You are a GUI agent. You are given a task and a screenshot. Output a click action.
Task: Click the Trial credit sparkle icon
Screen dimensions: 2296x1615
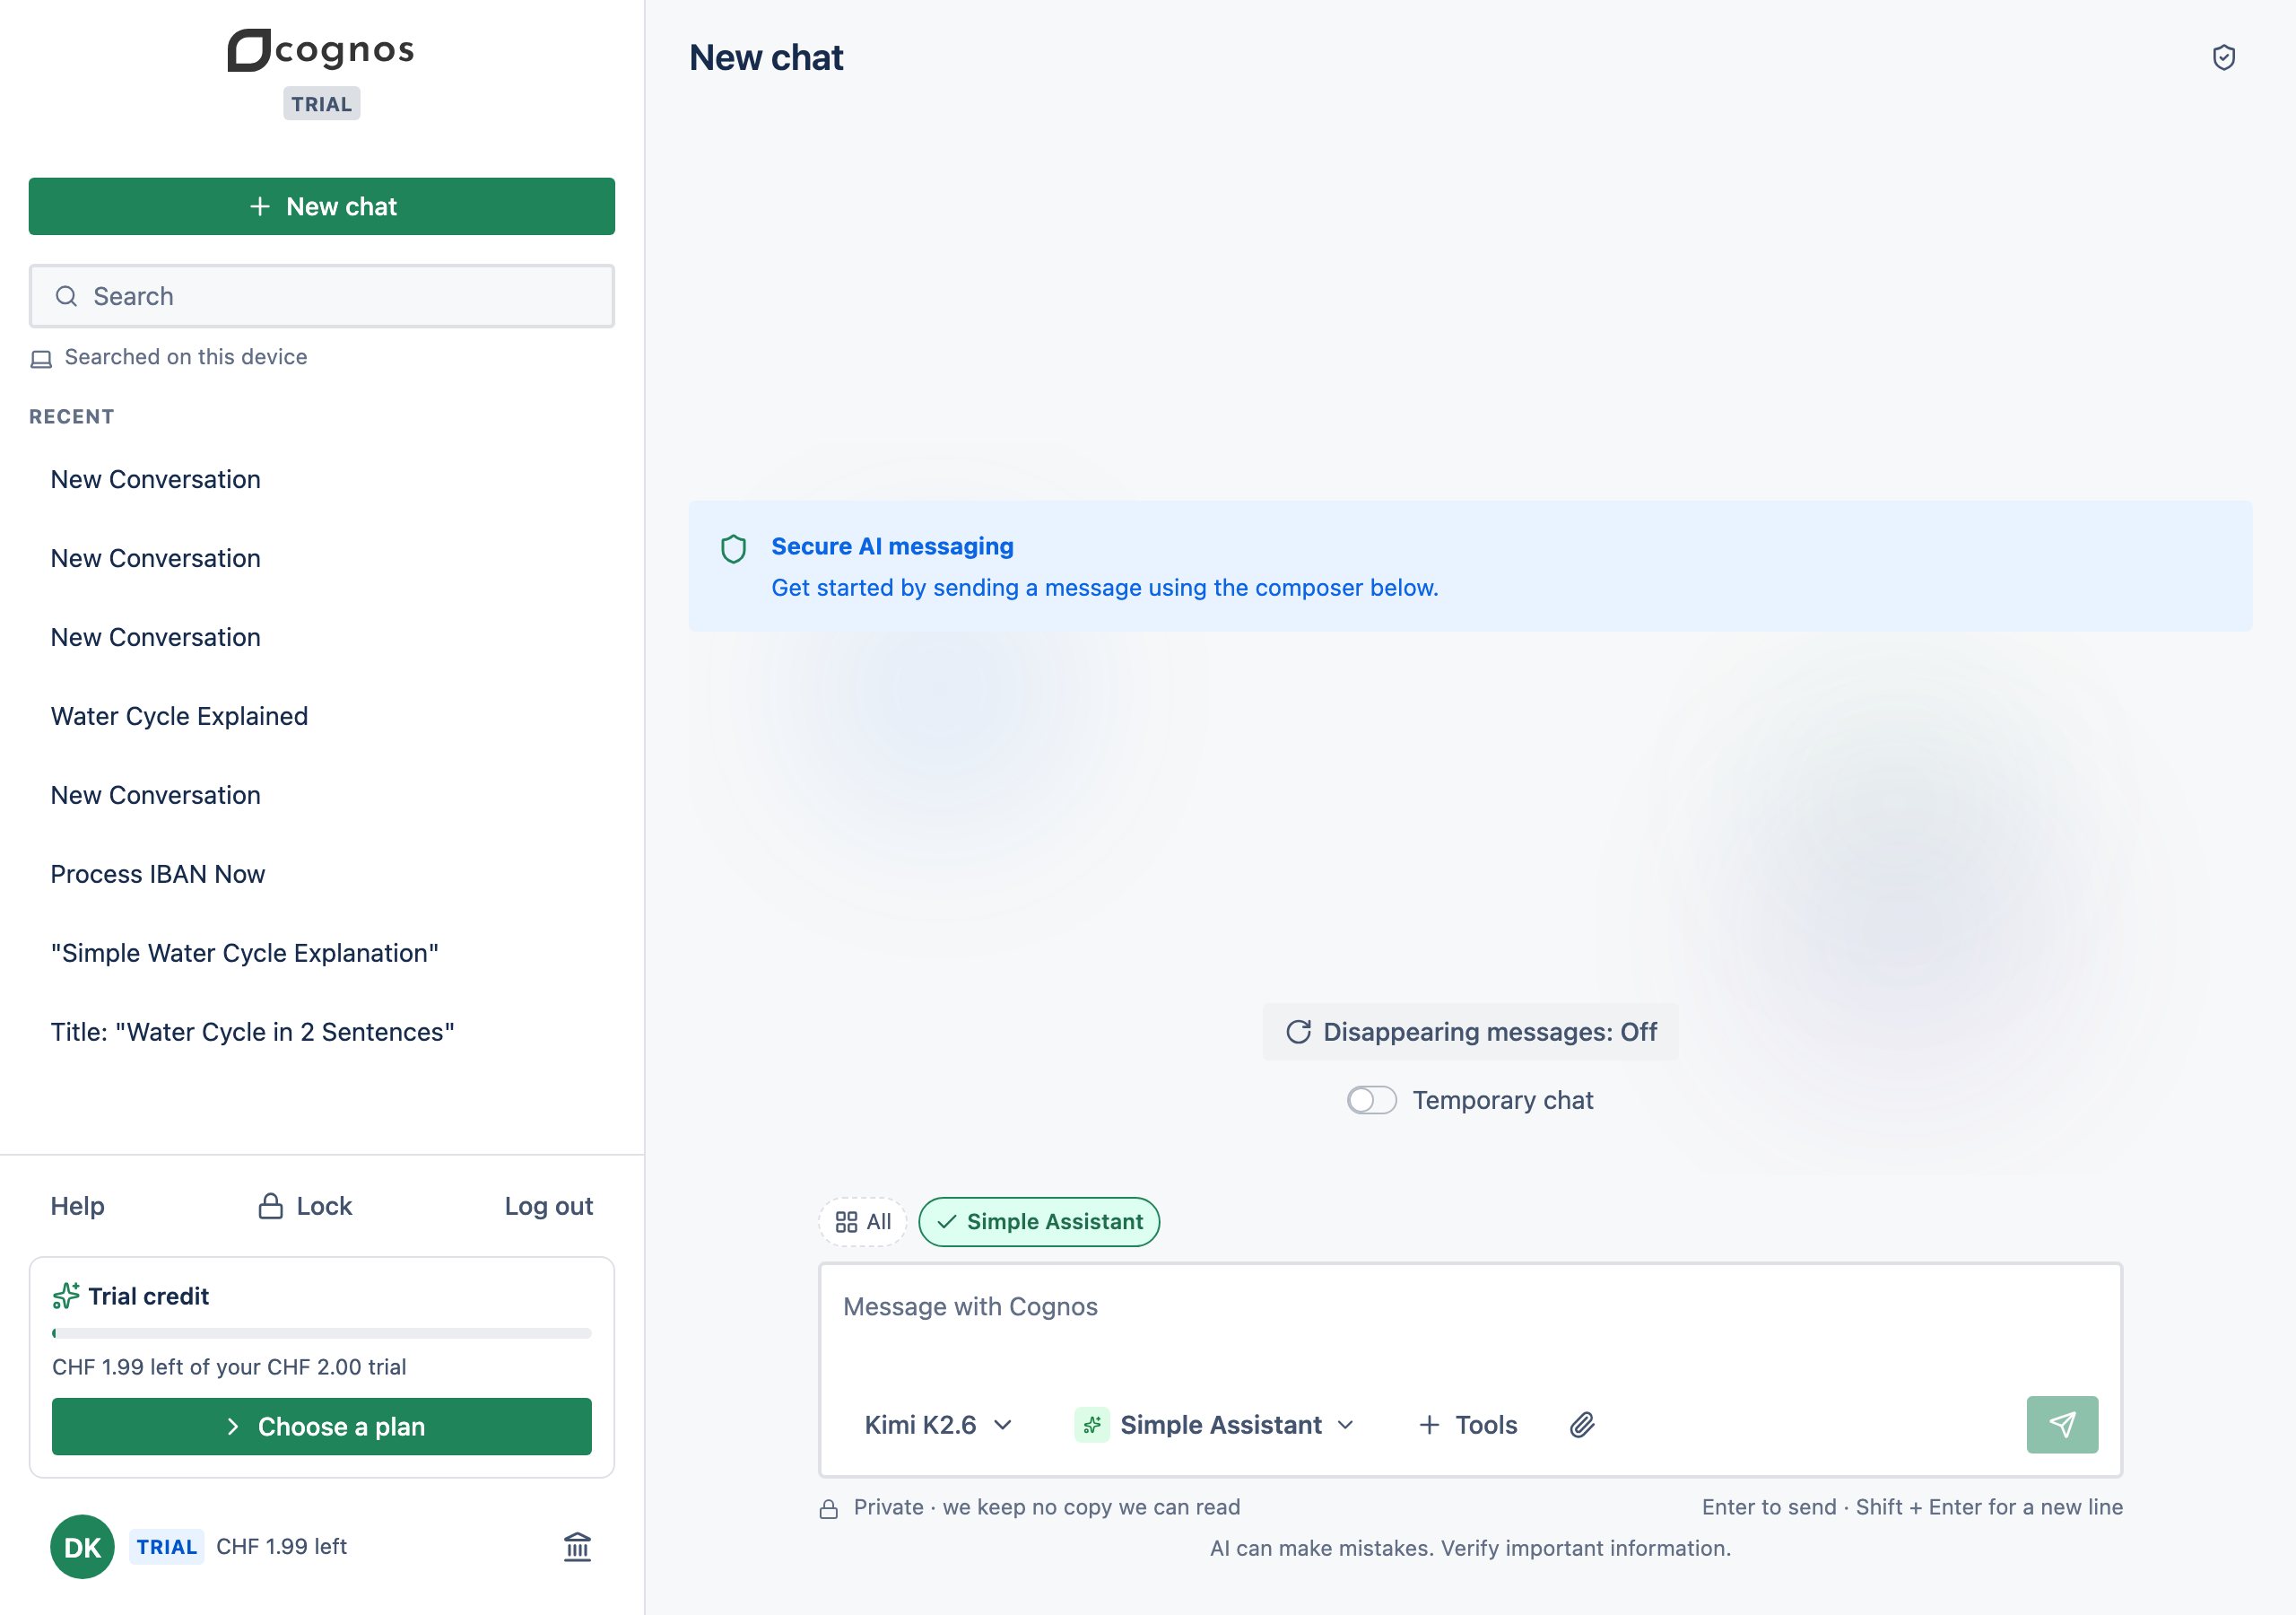66,1296
